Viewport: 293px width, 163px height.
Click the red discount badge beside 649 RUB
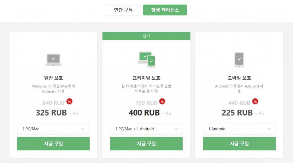coord(69,102)
